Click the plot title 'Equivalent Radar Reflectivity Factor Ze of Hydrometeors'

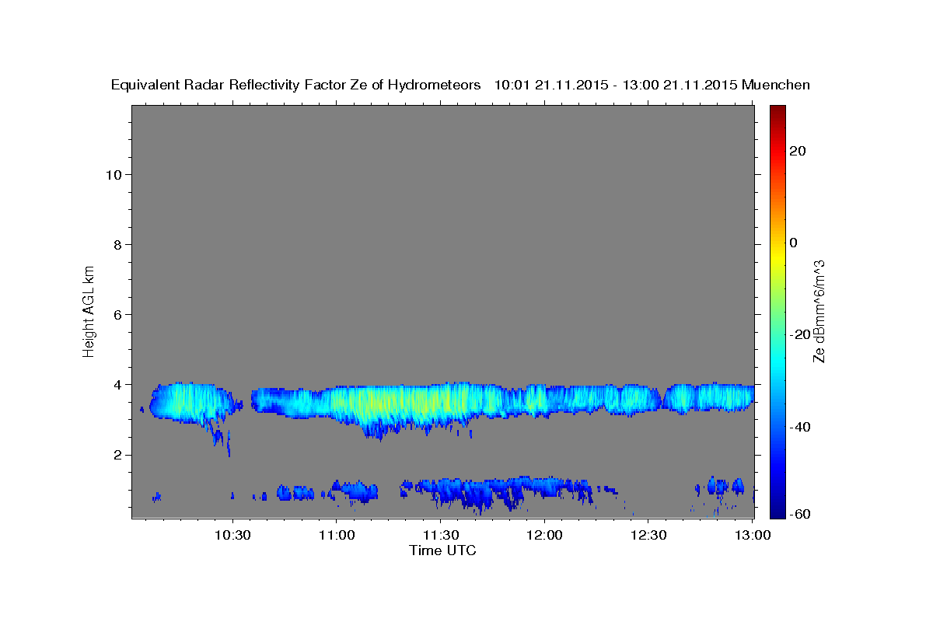[296, 85]
